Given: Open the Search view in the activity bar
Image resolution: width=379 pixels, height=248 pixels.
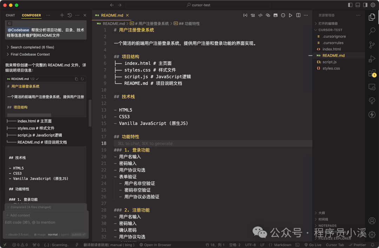Looking at the screenshot, I should point(372,31).
